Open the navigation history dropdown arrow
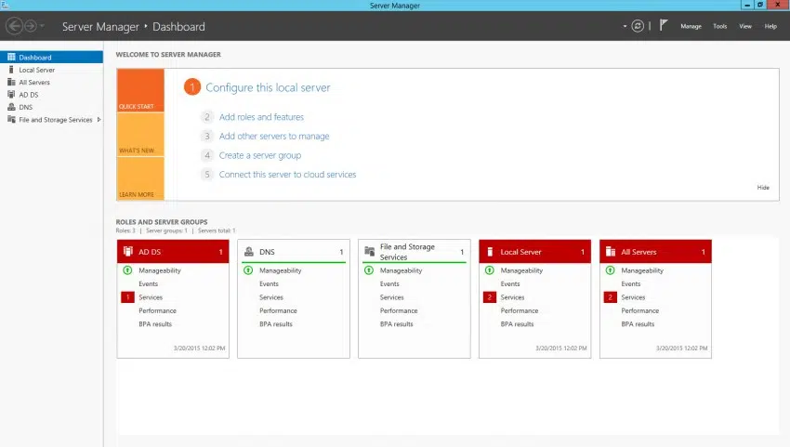The height and width of the screenshot is (447, 790). pyautogui.click(x=43, y=26)
